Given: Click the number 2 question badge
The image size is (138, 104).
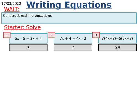Looking at the screenshot, I should click(51, 35).
